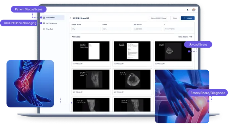This screenshot has height=125, width=228.
Task: Open the text report document thumbnail
Action: pos(132,51)
